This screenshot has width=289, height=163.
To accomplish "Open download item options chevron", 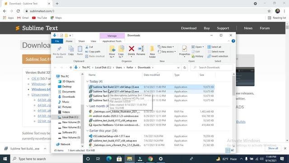I will 45,149.
